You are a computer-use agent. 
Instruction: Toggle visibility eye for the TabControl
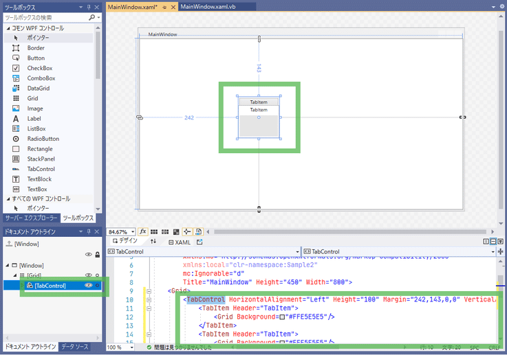pos(88,285)
